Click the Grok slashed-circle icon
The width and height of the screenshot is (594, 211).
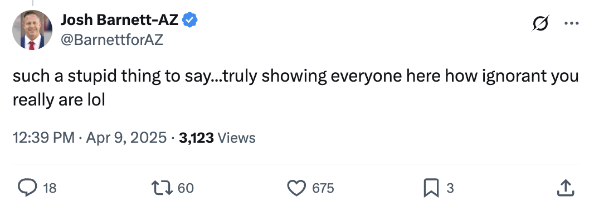tap(540, 24)
